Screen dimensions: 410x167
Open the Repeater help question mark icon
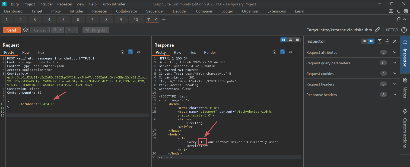click(404, 30)
